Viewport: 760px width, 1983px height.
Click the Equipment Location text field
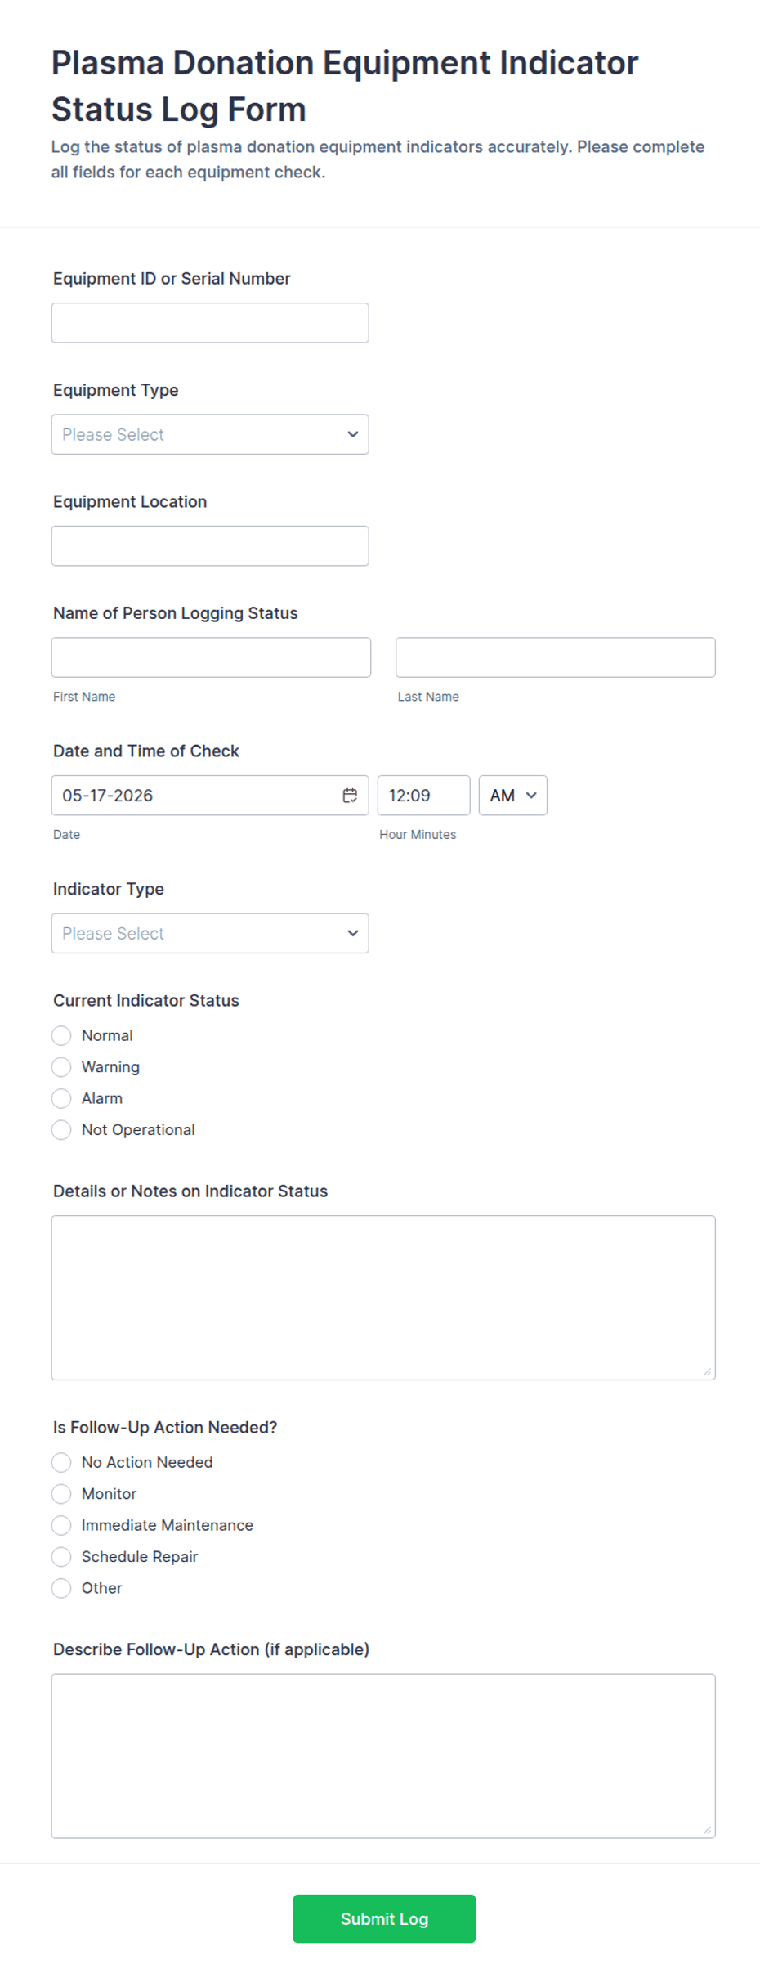click(210, 545)
